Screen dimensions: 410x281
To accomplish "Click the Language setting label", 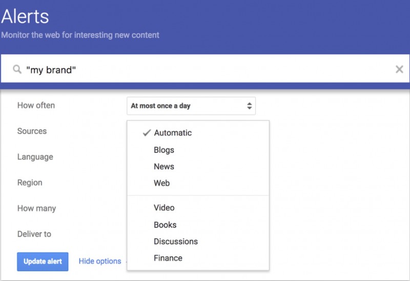I will [35, 157].
